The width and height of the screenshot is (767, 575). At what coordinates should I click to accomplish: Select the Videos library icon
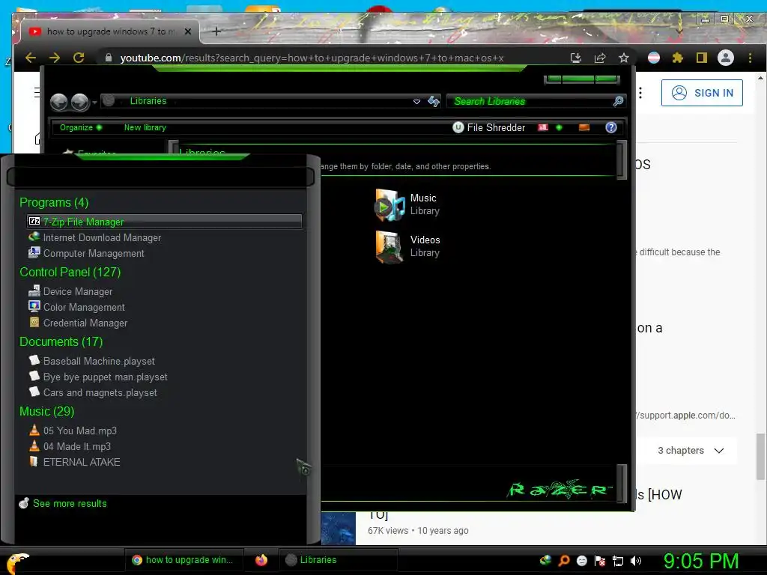pos(389,246)
